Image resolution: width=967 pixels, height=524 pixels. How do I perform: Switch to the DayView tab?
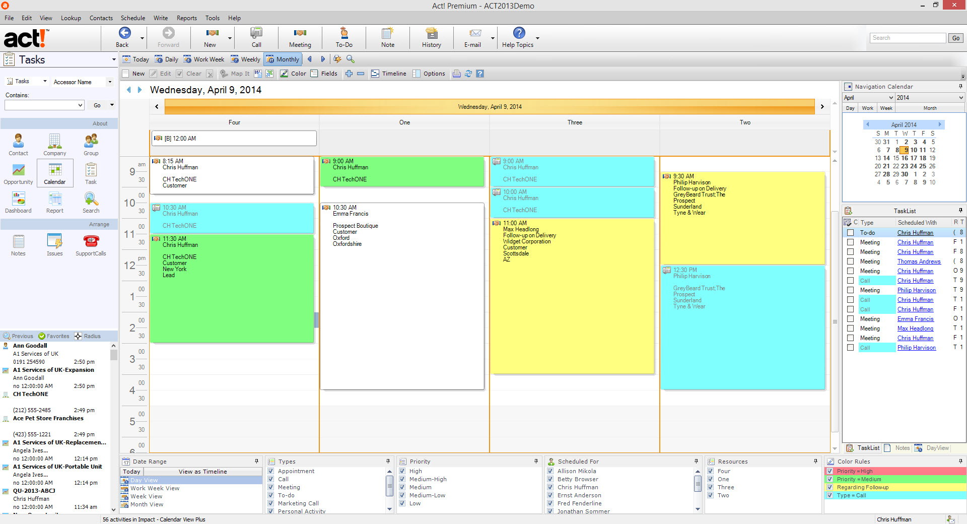932,448
